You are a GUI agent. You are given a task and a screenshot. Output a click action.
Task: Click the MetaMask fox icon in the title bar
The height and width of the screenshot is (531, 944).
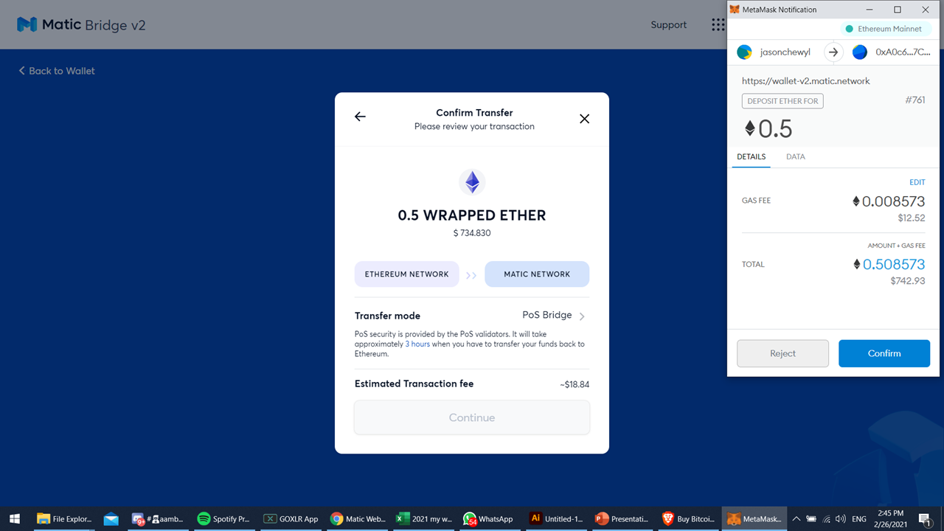735,10
